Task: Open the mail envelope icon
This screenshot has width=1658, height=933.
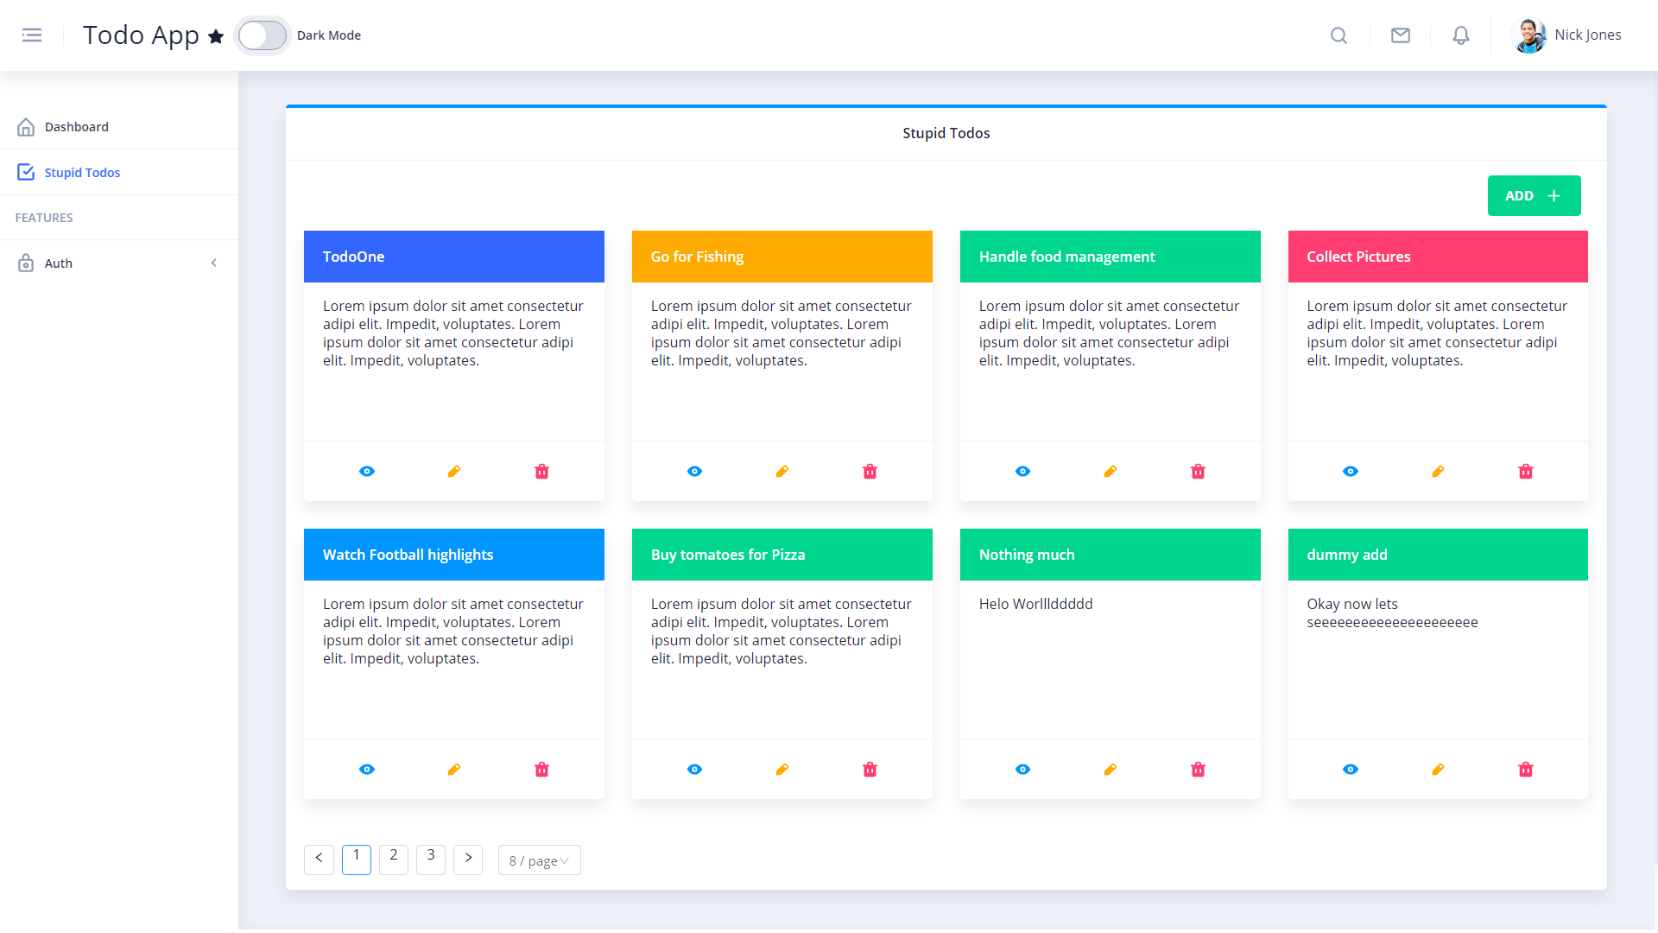Action: coord(1400,35)
